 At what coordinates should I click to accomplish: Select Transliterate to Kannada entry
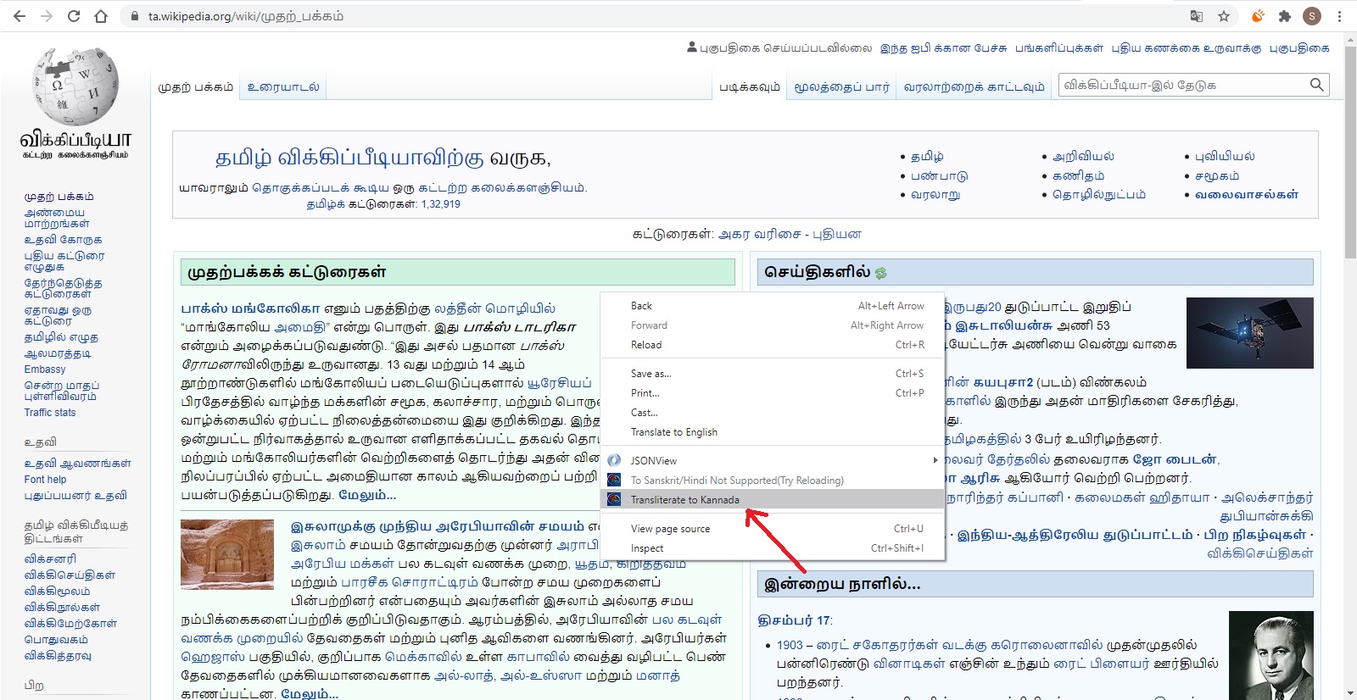click(x=772, y=500)
